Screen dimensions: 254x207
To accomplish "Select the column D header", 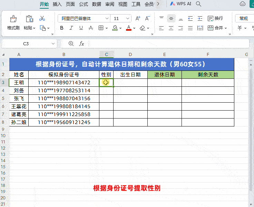I will click(130, 55).
